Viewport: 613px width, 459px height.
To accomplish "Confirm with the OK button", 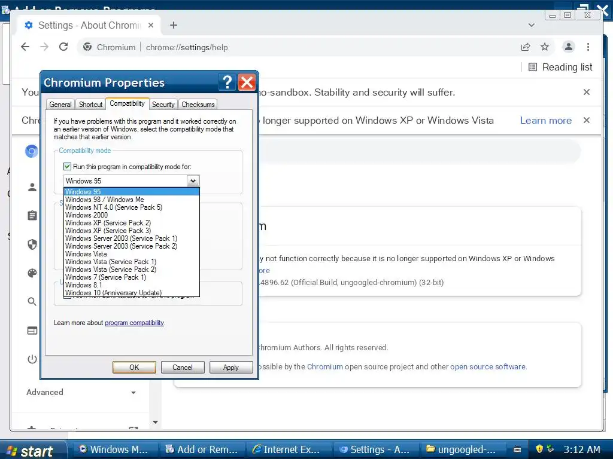I will [134, 368].
